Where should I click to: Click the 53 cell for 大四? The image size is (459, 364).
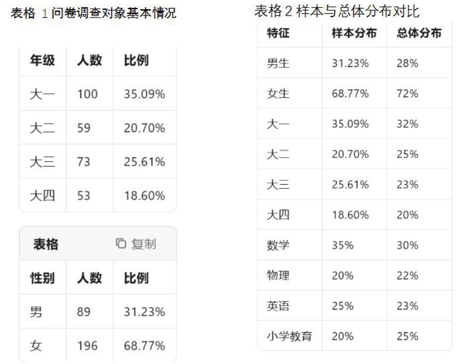point(84,196)
